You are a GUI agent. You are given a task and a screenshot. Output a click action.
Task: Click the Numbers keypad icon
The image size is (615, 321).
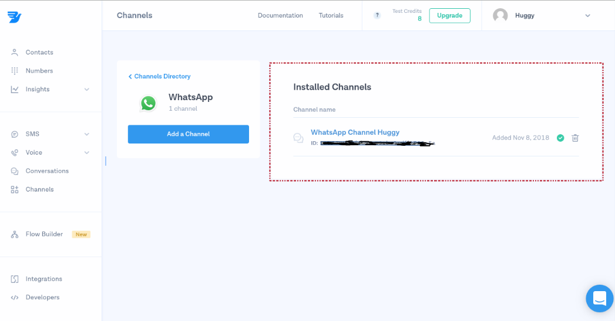tap(15, 71)
